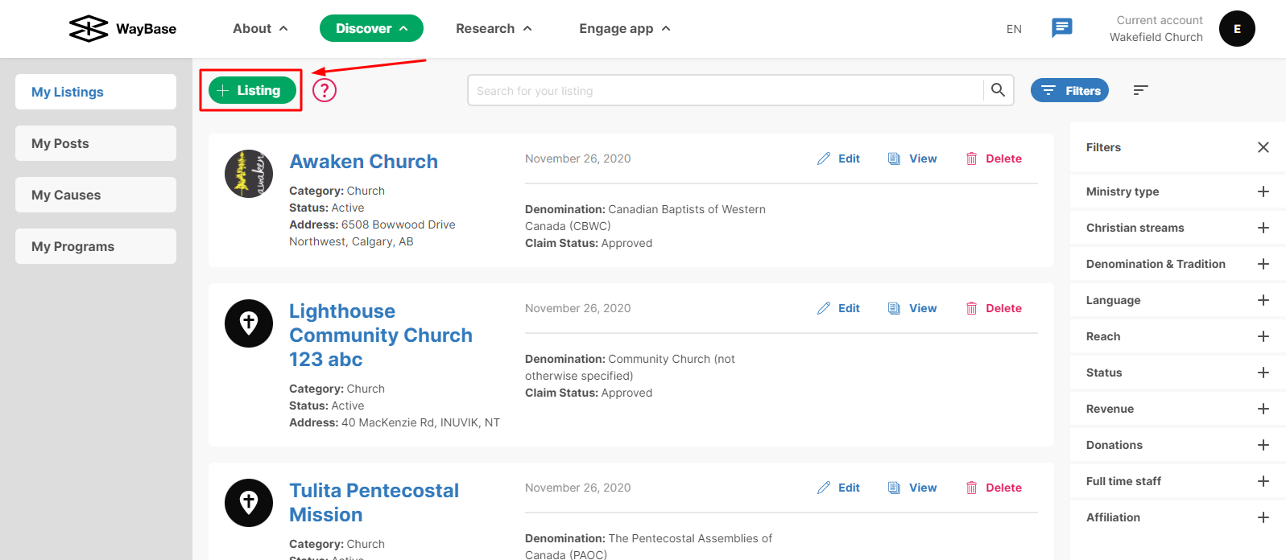Edit the Tulita Pentecostal Mission listing
Screen dimensions: 1286x560
point(838,488)
